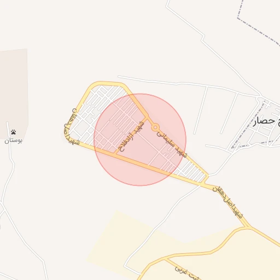280x280 pixels.
Task: Click the حصار town name label
Action: click(x=264, y=121)
